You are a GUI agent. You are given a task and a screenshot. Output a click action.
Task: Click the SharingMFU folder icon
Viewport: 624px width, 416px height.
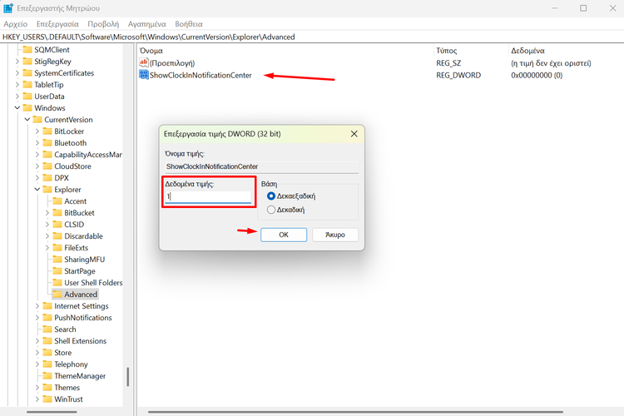point(57,259)
